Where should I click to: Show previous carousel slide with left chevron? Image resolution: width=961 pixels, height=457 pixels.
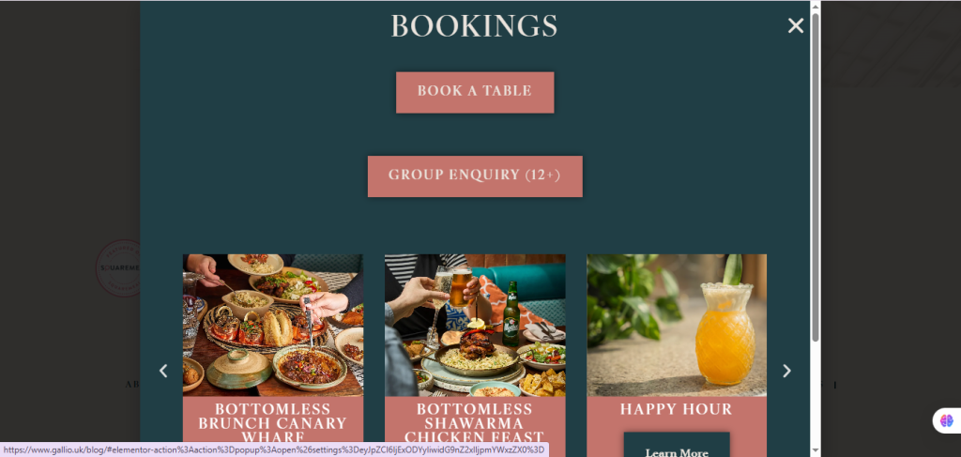click(x=163, y=371)
